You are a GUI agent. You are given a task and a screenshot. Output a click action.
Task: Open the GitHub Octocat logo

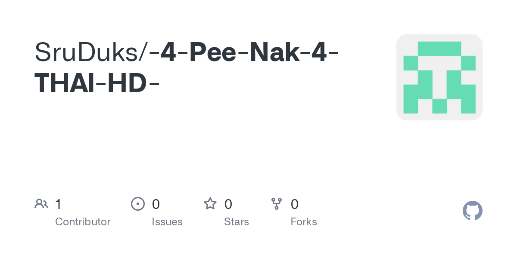(x=472, y=211)
